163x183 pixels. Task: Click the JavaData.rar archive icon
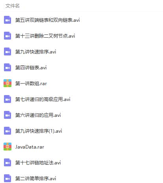tap(7, 147)
